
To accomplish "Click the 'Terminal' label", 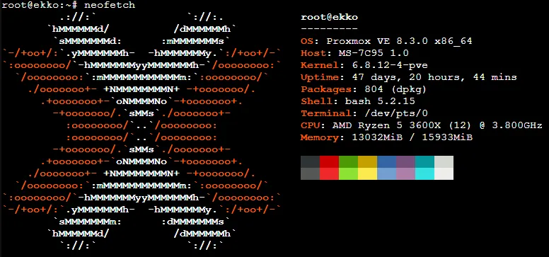I will point(326,113).
